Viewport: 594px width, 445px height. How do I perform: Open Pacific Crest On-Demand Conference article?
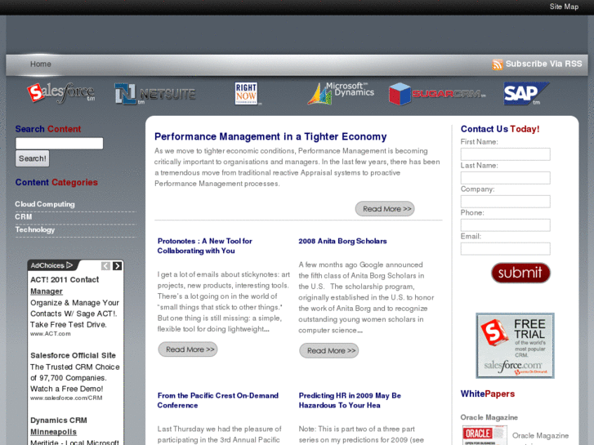click(218, 400)
